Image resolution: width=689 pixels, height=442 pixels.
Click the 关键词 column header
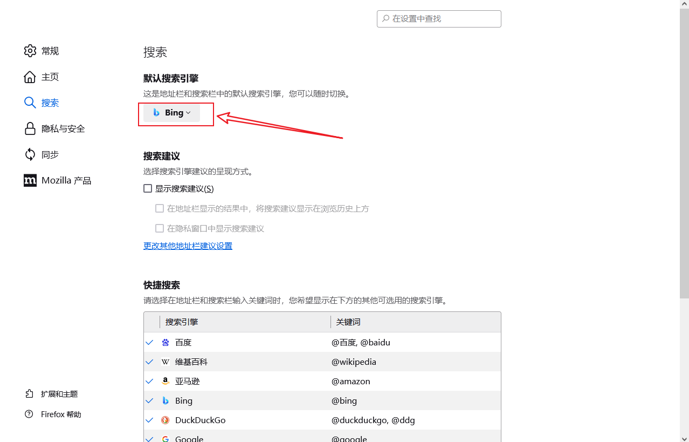(x=416, y=322)
